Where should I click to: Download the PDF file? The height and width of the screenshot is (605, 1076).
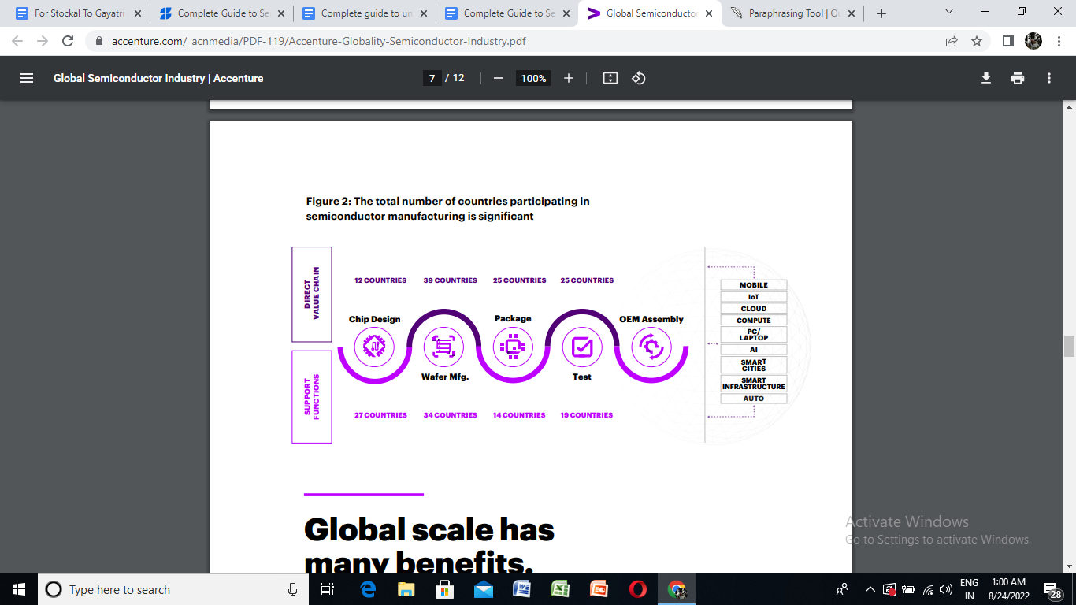(985, 78)
